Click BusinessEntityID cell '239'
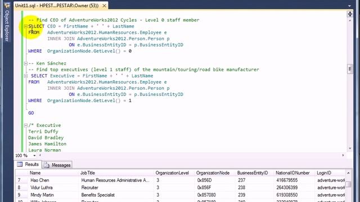360x202 pixels. (x=255, y=195)
